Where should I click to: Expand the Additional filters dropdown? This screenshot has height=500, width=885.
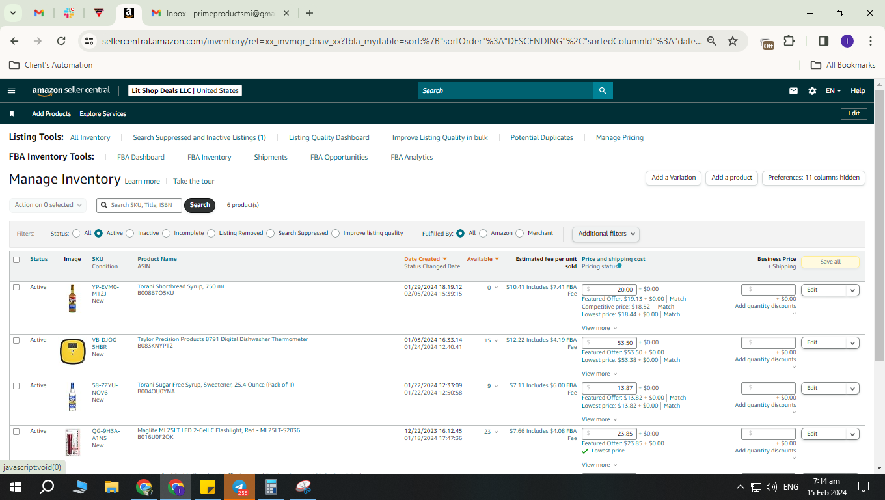click(x=605, y=234)
